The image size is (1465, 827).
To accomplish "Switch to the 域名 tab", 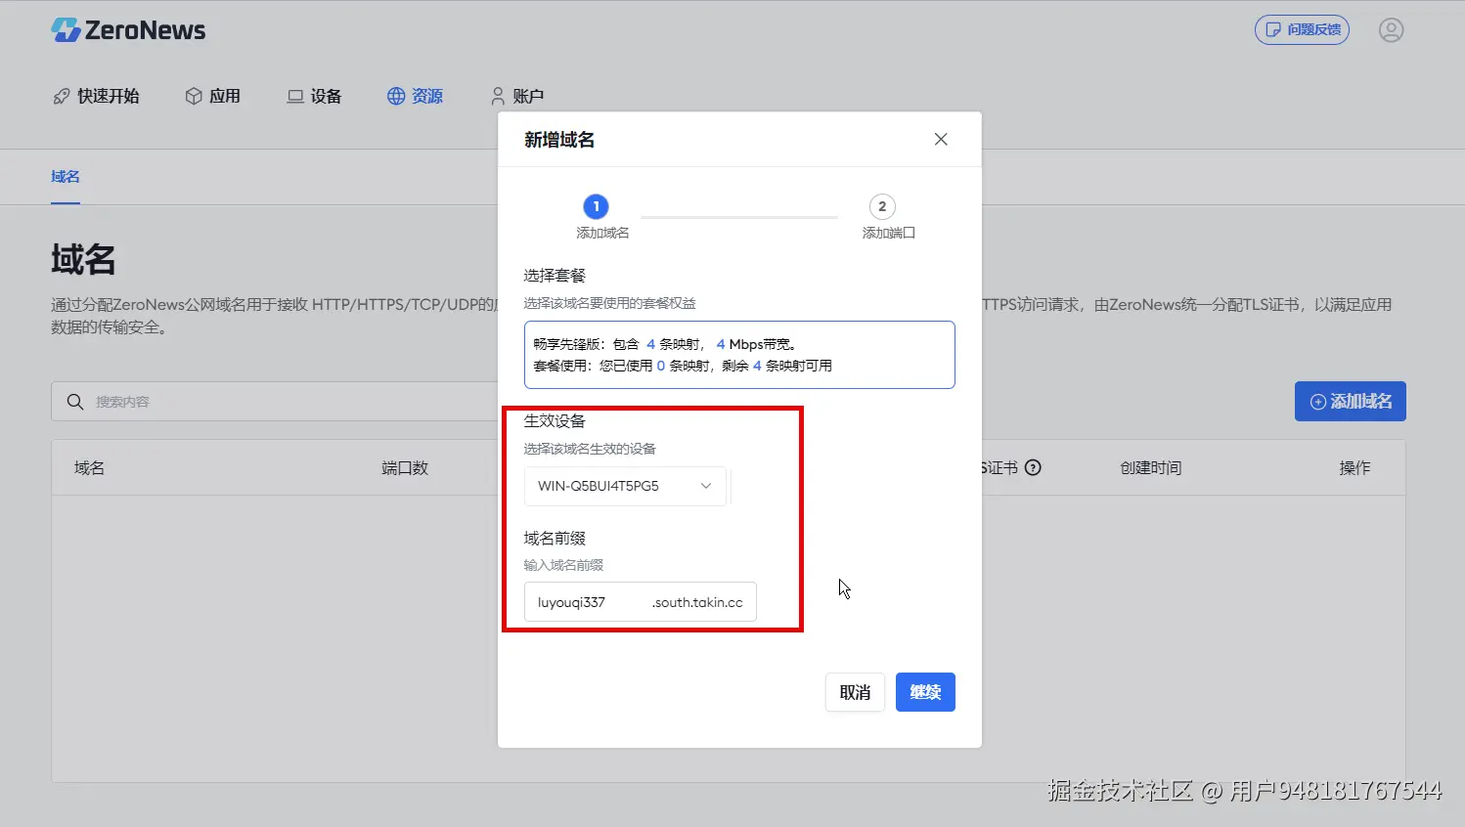I will 65,176.
